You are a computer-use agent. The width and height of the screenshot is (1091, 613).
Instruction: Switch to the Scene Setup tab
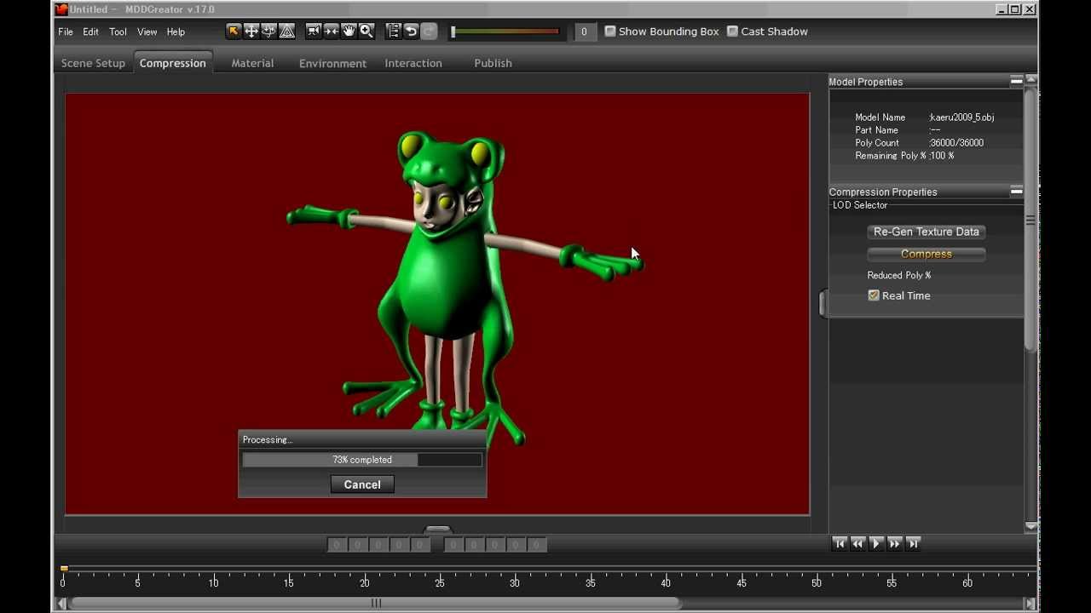pos(93,63)
